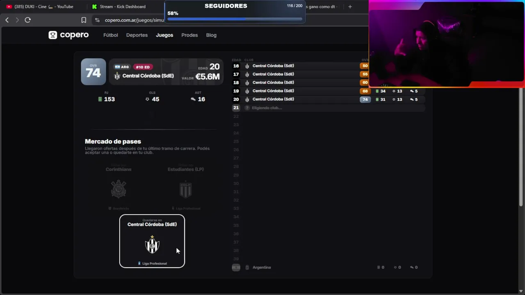525x295 pixels.
Task: Click the question mark icon in age 21 row
Action: [x=247, y=108]
